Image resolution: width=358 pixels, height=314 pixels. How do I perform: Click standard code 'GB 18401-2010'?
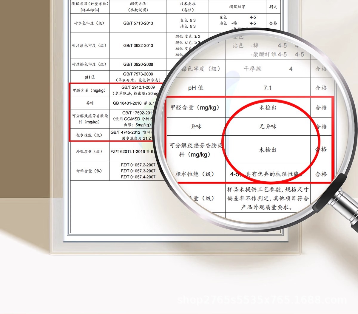[127, 103]
